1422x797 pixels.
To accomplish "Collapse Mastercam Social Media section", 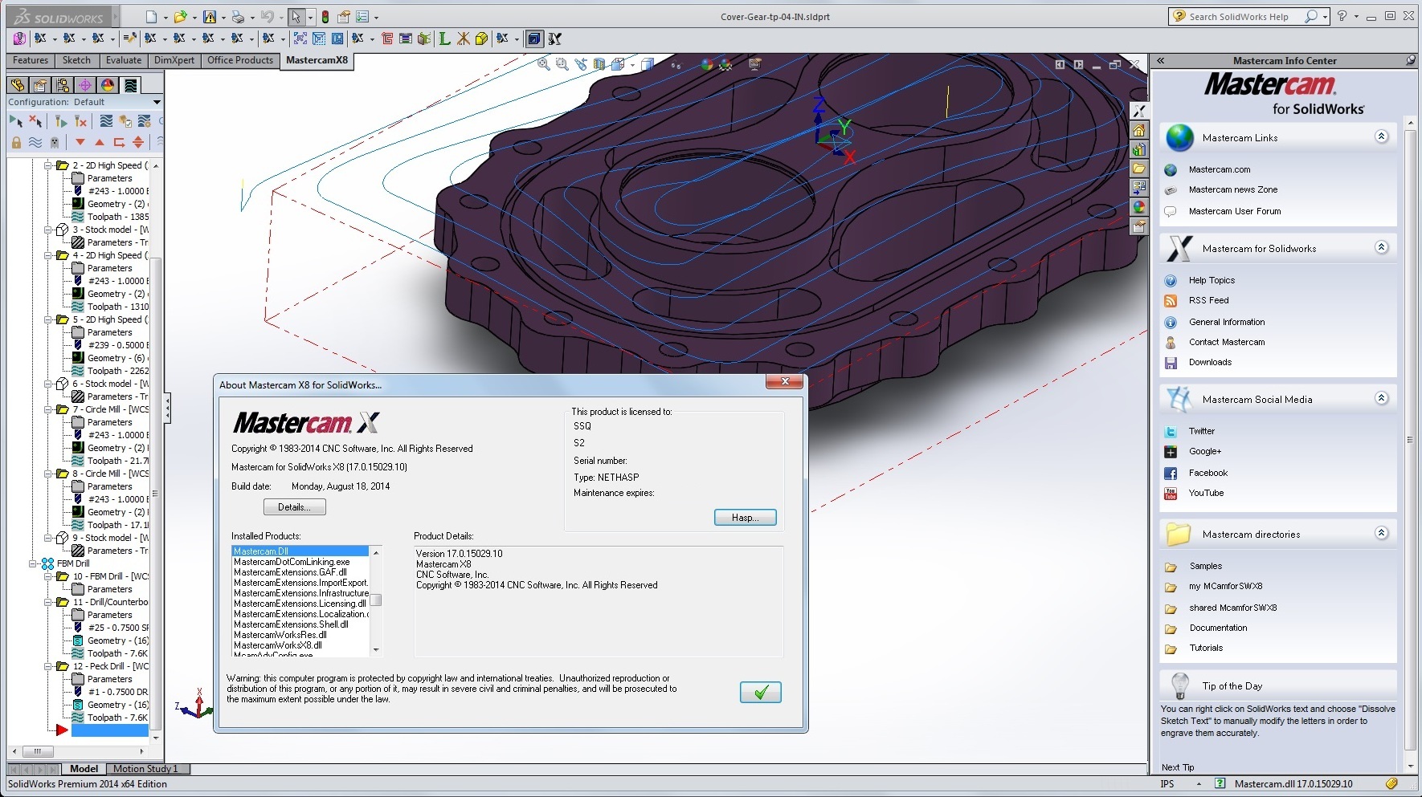I will point(1382,398).
